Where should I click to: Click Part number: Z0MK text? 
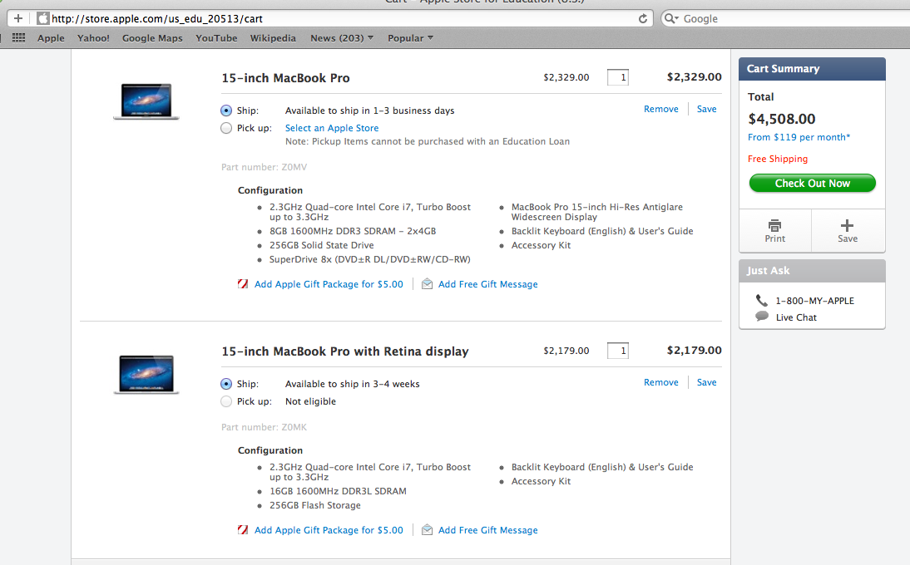264,427
